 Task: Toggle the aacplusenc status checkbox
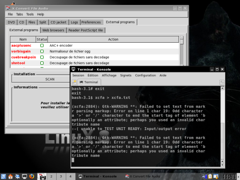click(x=42, y=46)
